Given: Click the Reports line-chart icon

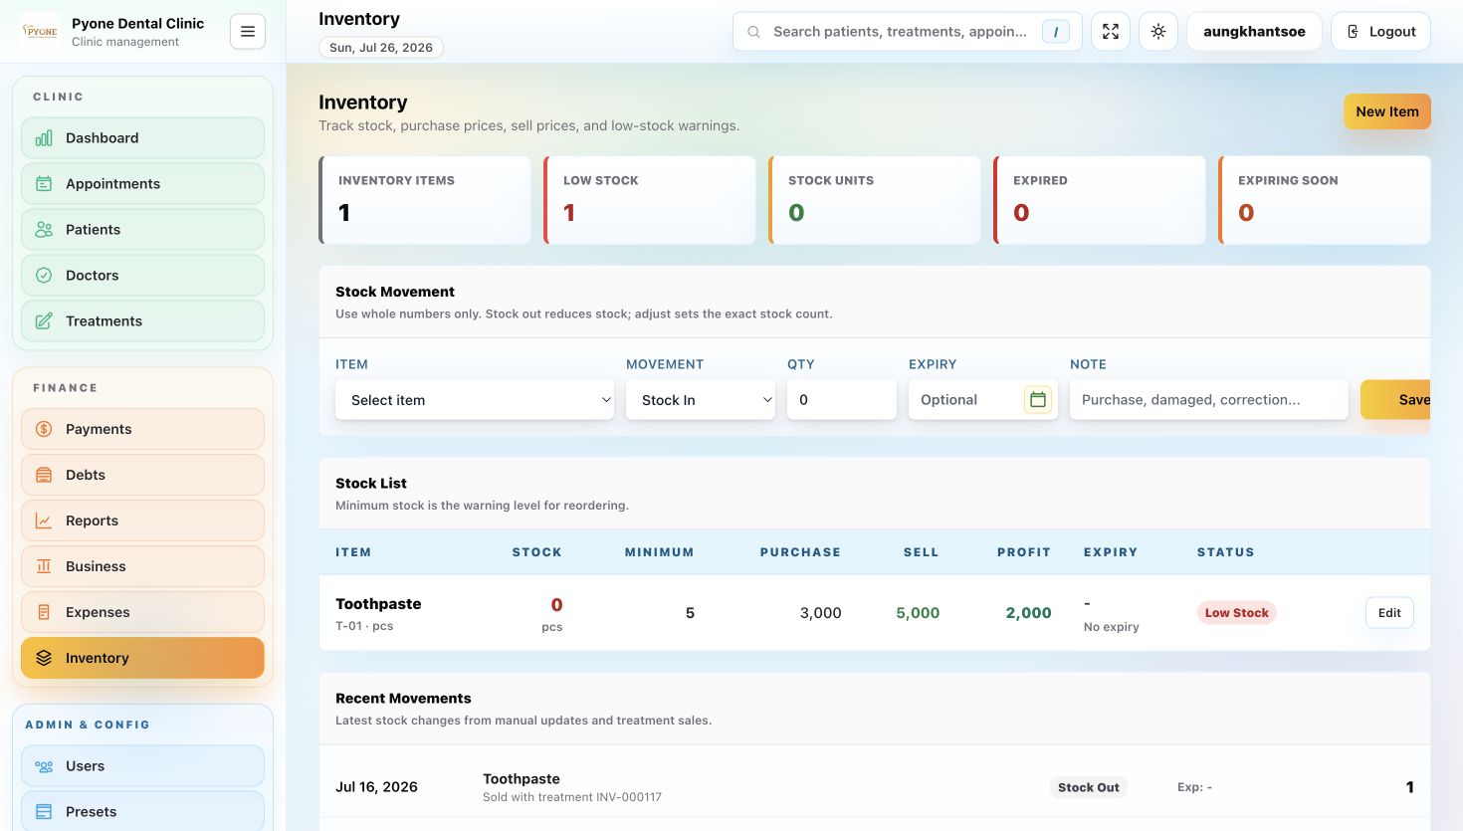Looking at the screenshot, I should [44, 520].
